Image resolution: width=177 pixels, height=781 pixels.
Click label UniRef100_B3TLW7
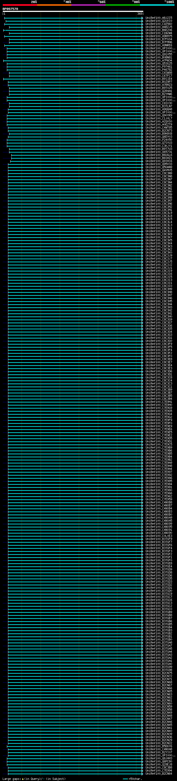pos(159,106)
